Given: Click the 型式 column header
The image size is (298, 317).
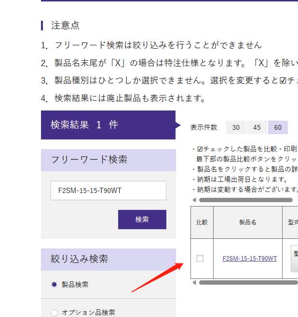Looking at the screenshot, I should [291, 222].
